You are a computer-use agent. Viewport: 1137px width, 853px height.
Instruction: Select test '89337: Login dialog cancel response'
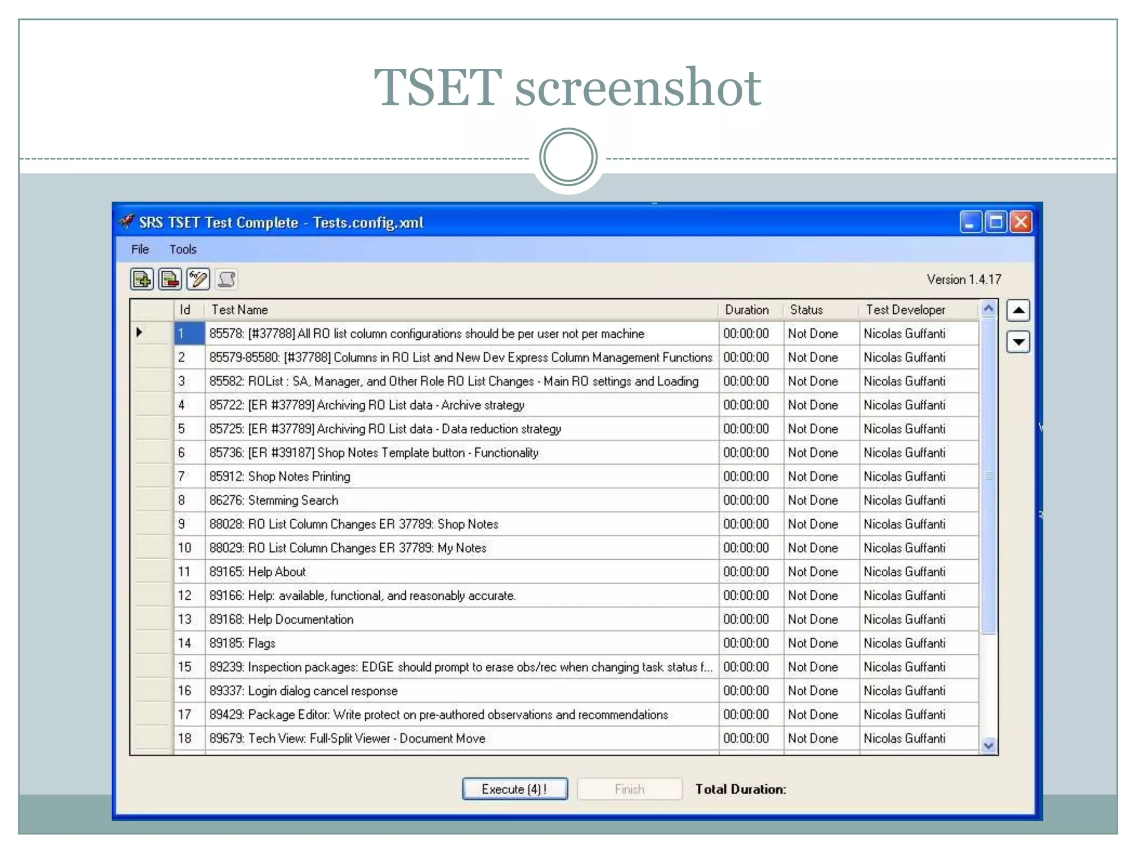tap(462, 691)
